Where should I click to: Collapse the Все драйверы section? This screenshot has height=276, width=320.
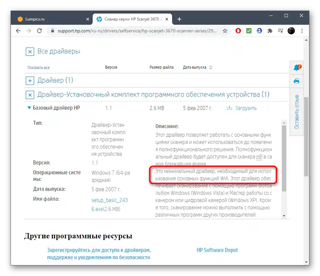(x=30, y=52)
